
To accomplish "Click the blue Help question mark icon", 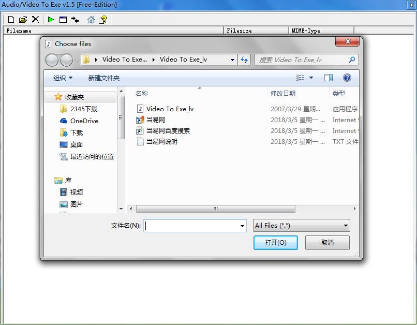I will point(347,77).
